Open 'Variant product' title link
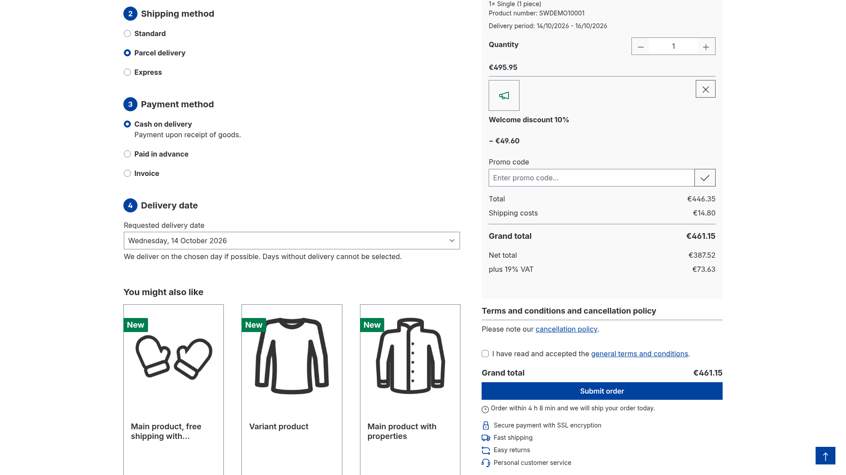 pyautogui.click(x=278, y=427)
